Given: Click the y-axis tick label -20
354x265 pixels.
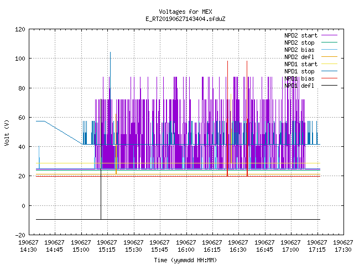Looking at the screenshot, I should click(20, 235).
